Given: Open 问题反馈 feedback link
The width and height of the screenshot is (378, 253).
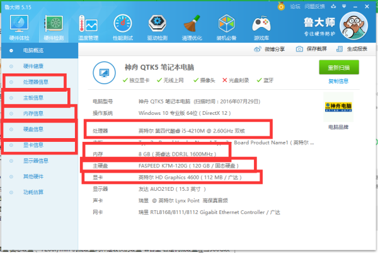Looking at the screenshot, I should (314, 7).
